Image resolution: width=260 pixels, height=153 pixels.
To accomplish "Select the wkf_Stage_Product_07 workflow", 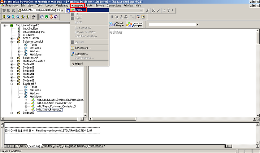I will tap(50, 110).
